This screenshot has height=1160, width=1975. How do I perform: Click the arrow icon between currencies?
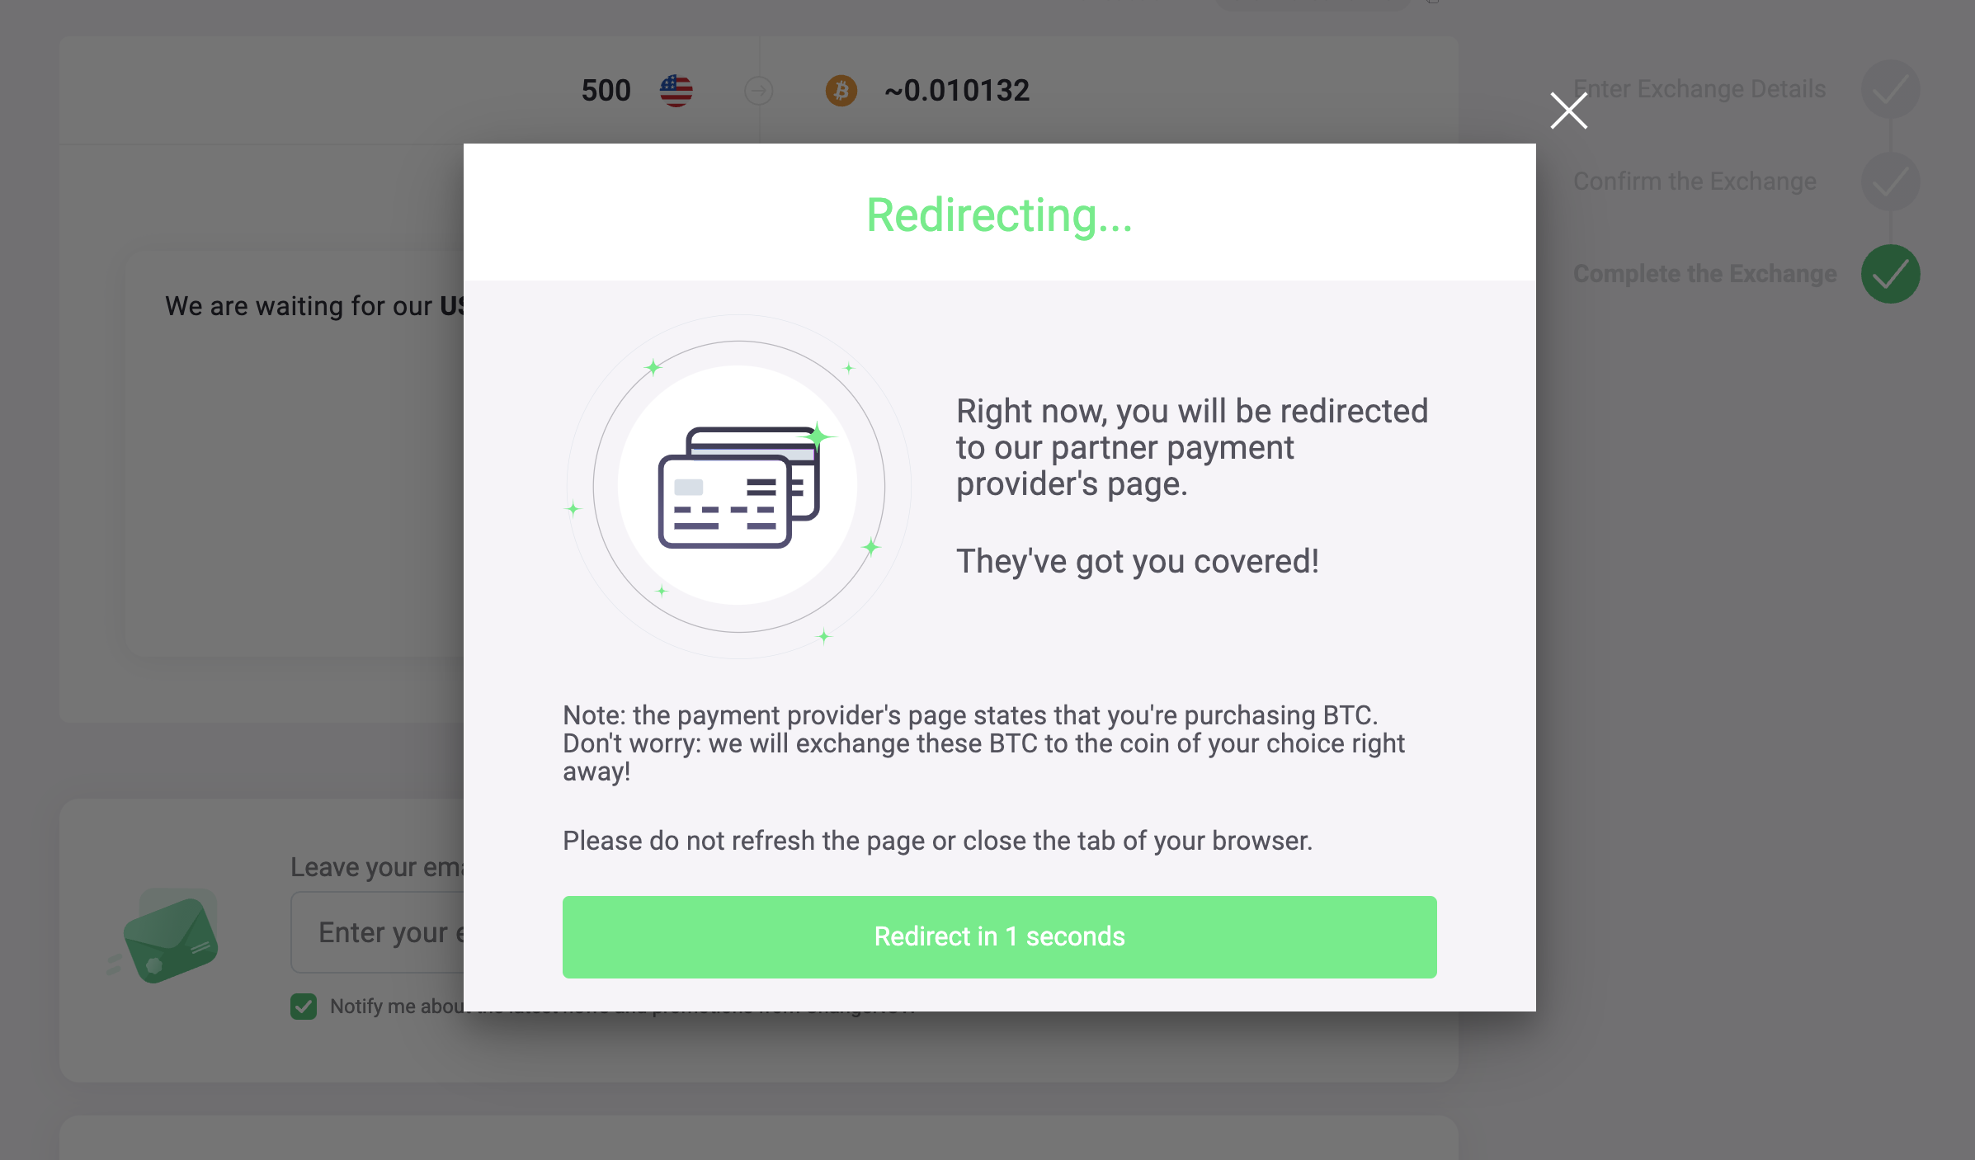coord(758,91)
